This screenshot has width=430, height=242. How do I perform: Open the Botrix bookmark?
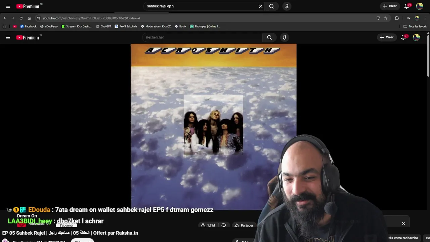pos(180,26)
